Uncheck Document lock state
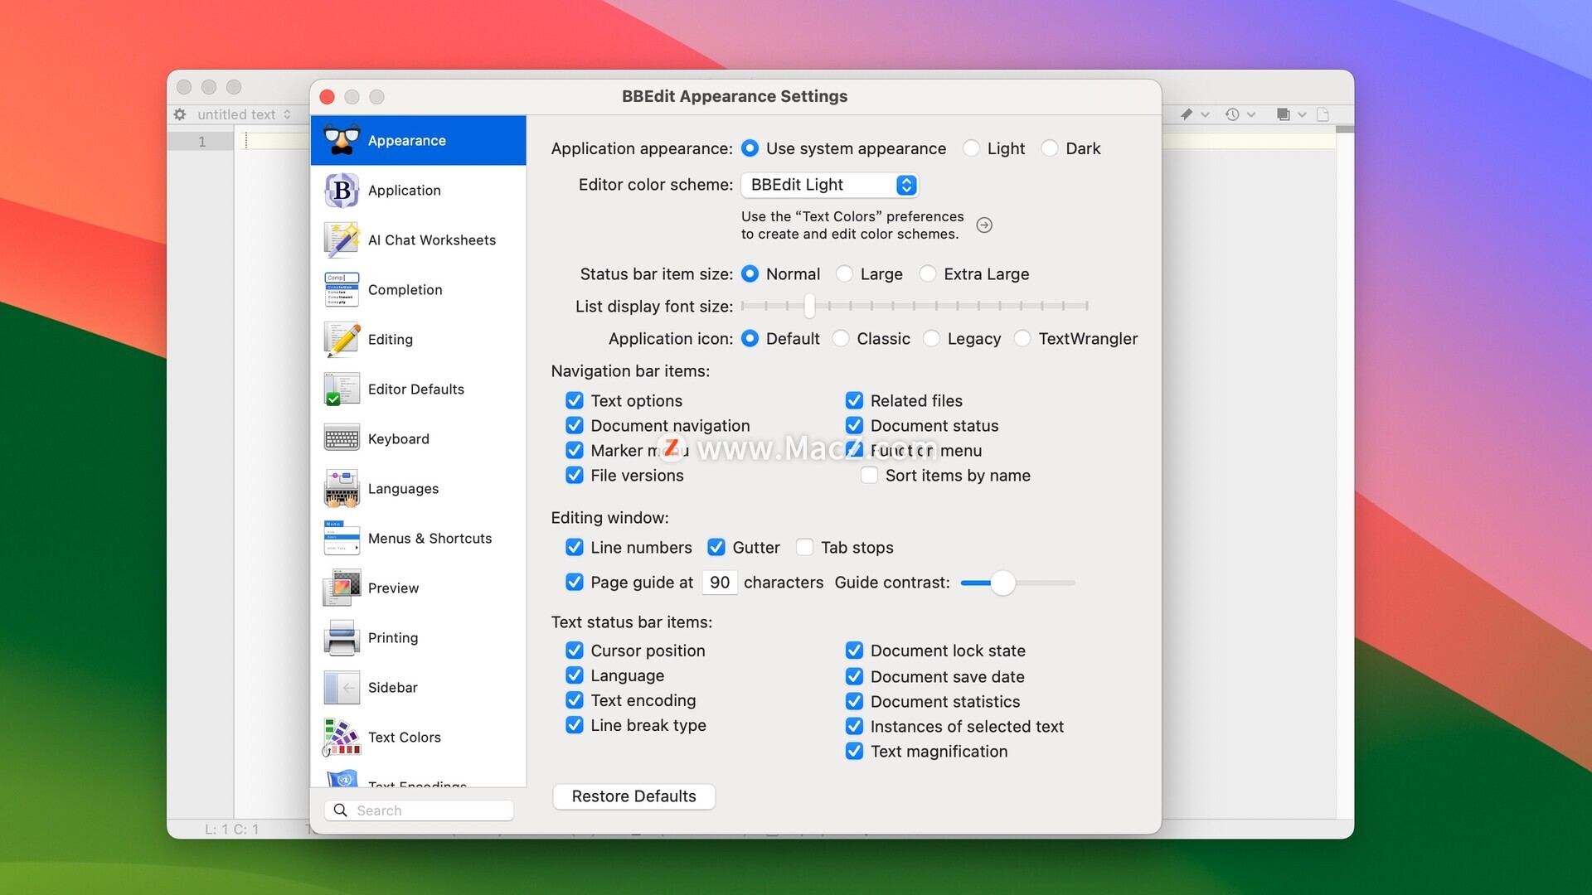The image size is (1592, 895). pyautogui.click(x=854, y=651)
